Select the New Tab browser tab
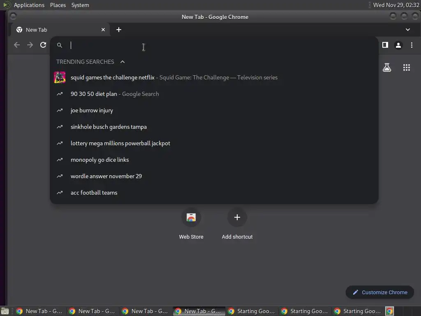The image size is (421, 316). point(60,30)
